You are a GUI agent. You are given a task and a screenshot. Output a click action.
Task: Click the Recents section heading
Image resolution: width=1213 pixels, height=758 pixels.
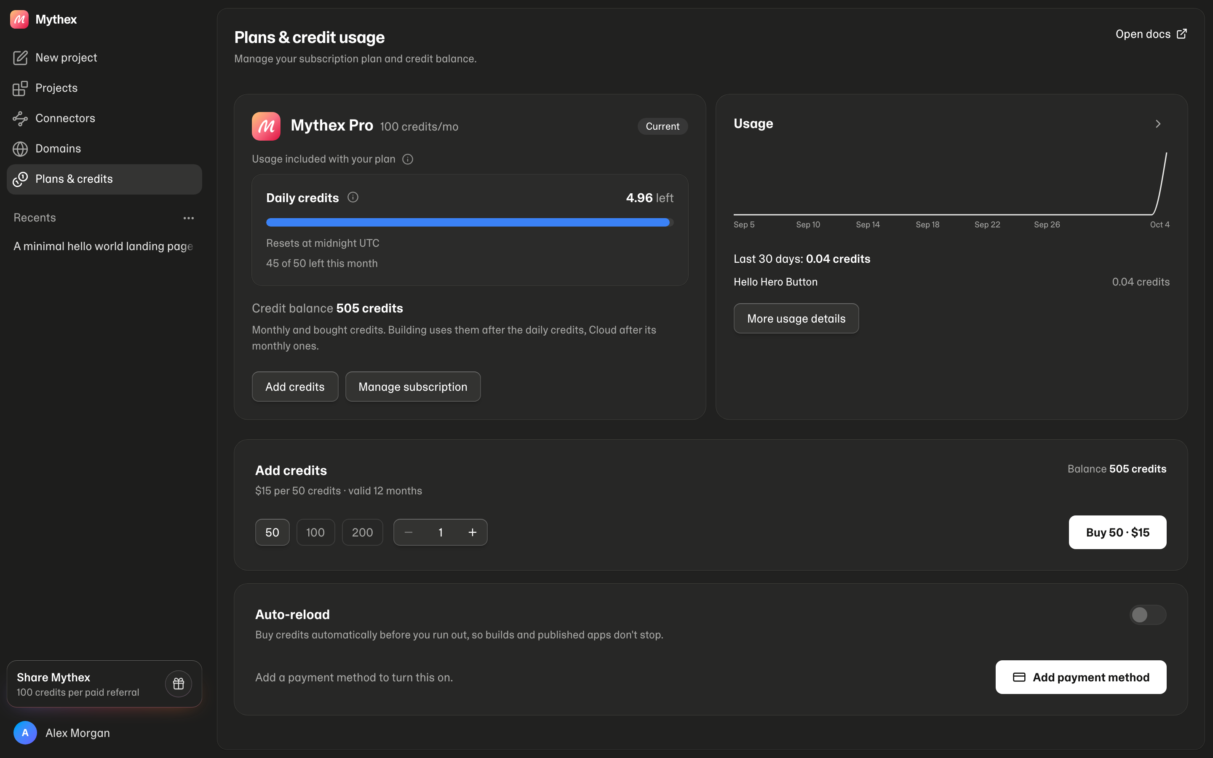(35, 218)
